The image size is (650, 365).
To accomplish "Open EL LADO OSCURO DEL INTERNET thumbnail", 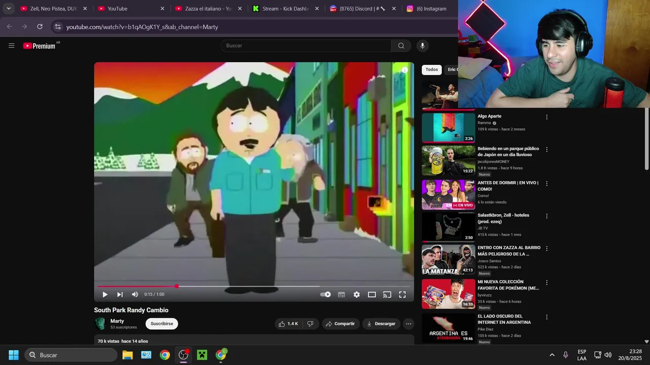I will pyautogui.click(x=448, y=328).
